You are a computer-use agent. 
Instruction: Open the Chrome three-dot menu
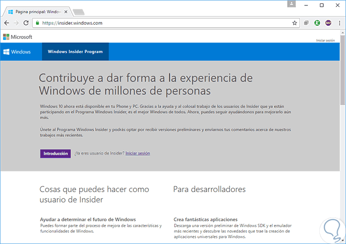(x=340, y=23)
